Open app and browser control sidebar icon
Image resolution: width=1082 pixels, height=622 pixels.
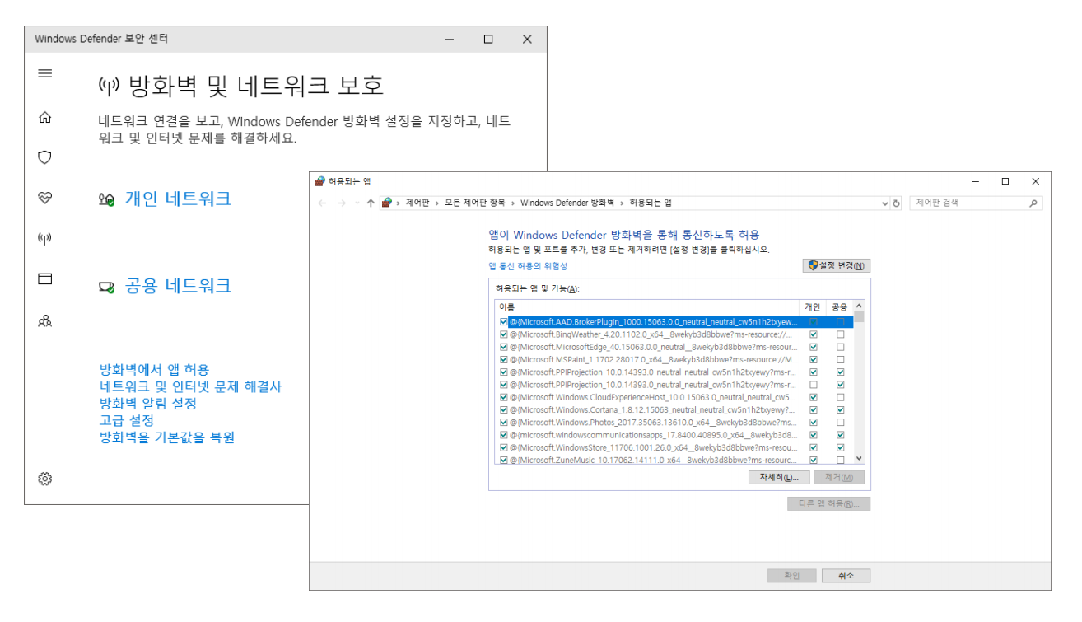tap(45, 279)
